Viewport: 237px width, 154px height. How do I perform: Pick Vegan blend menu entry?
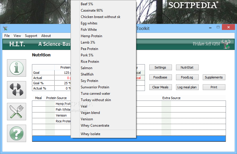[103, 113]
